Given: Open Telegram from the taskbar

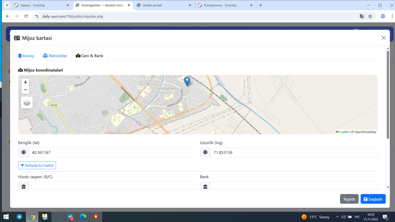Looking at the screenshot, I should pyautogui.click(x=19, y=217).
